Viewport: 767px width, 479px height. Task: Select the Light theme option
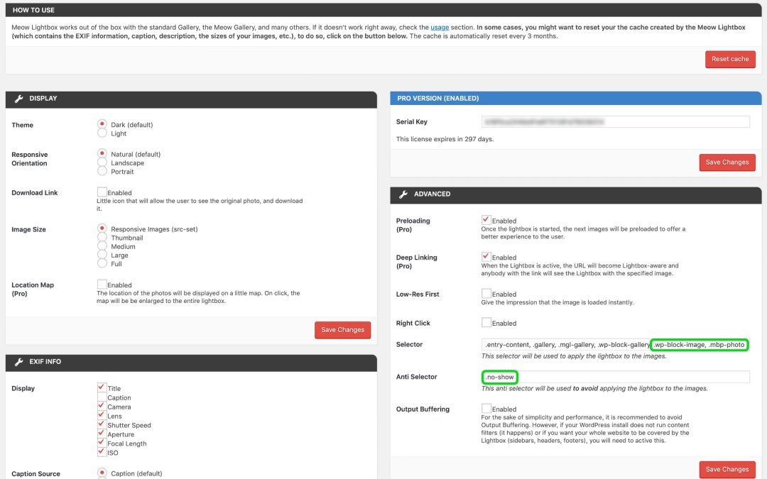[102, 133]
